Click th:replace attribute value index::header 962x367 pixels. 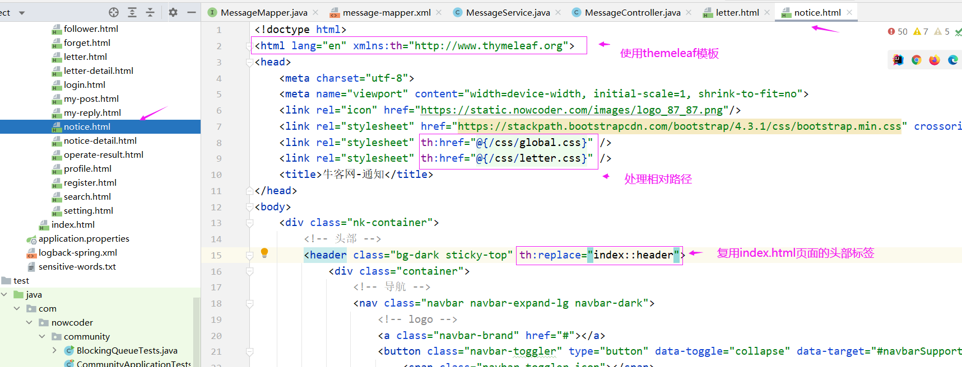point(634,255)
